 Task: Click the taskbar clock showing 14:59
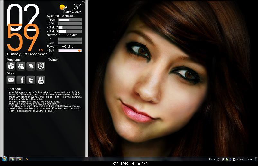click(250, 159)
